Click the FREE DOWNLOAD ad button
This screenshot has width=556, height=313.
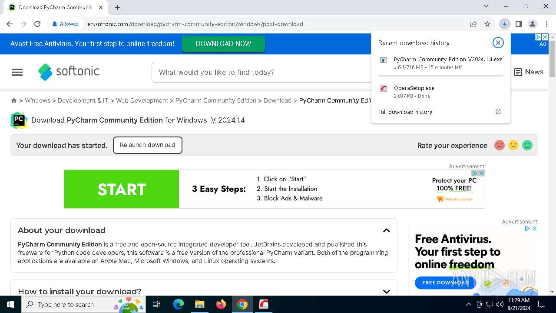(445, 283)
